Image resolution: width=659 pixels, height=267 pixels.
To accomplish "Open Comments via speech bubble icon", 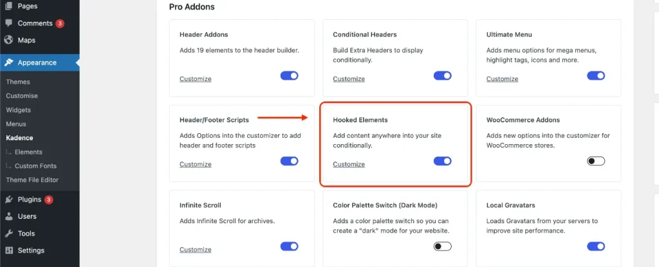I will 8,23.
